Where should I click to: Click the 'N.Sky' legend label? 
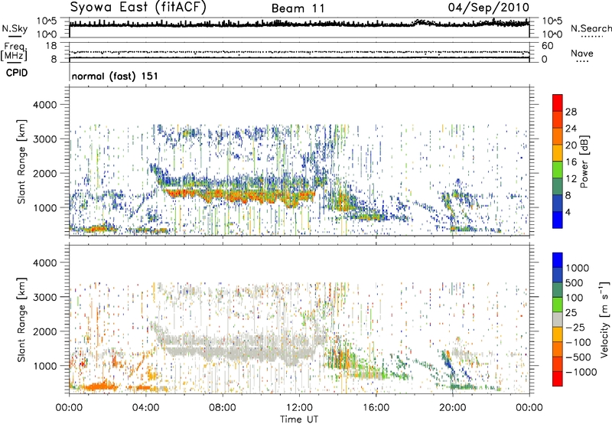pyautogui.click(x=15, y=28)
